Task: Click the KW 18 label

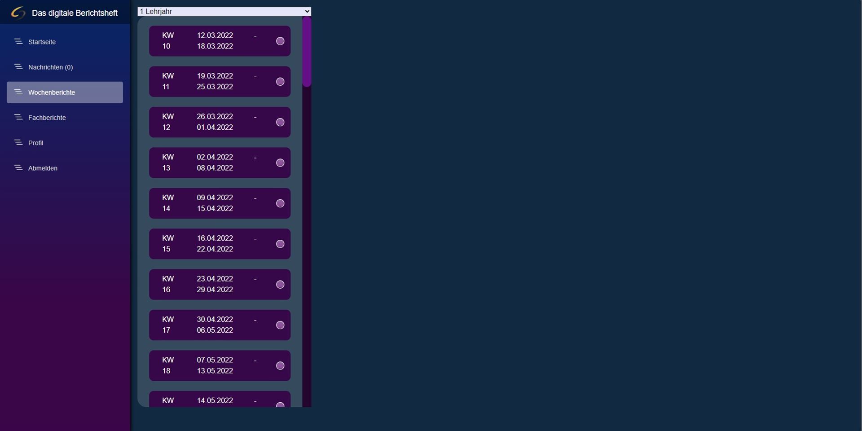Action: 168,365
